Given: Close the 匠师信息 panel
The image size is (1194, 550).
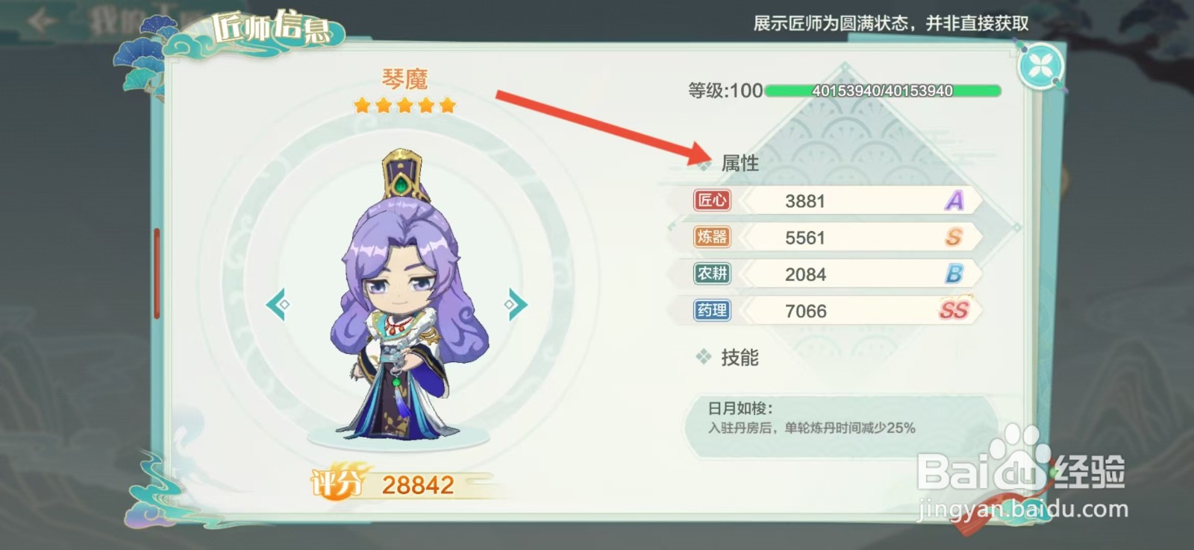Looking at the screenshot, I should [x=1040, y=66].
